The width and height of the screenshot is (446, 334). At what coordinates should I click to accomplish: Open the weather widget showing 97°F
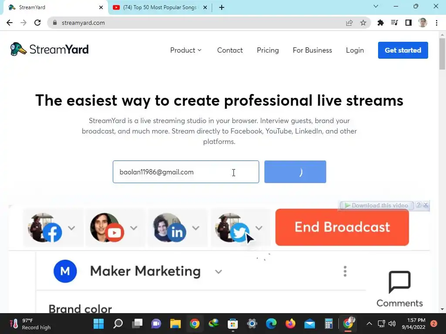click(x=30, y=324)
